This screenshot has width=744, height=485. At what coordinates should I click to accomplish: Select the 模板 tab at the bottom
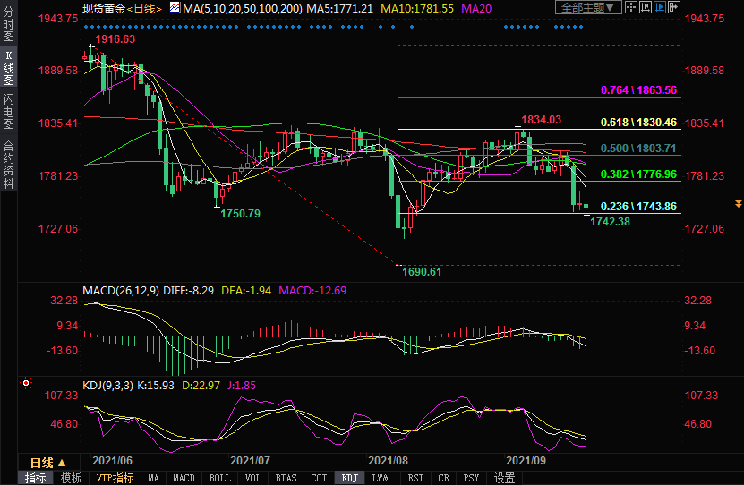(x=71, y=478)
